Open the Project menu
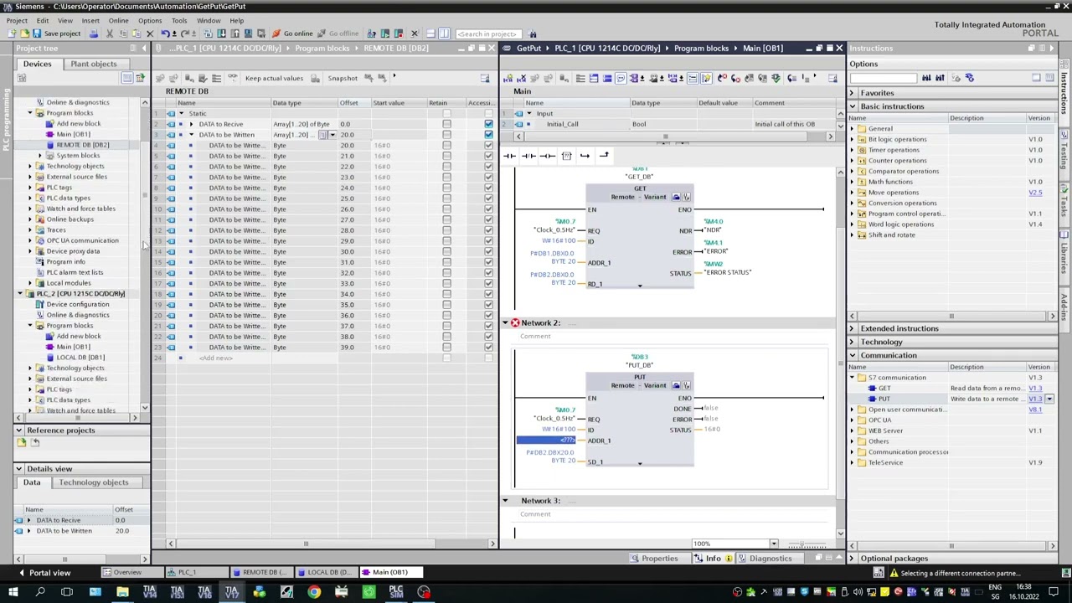The image size is (1072, 603). (x=17, y=20)
